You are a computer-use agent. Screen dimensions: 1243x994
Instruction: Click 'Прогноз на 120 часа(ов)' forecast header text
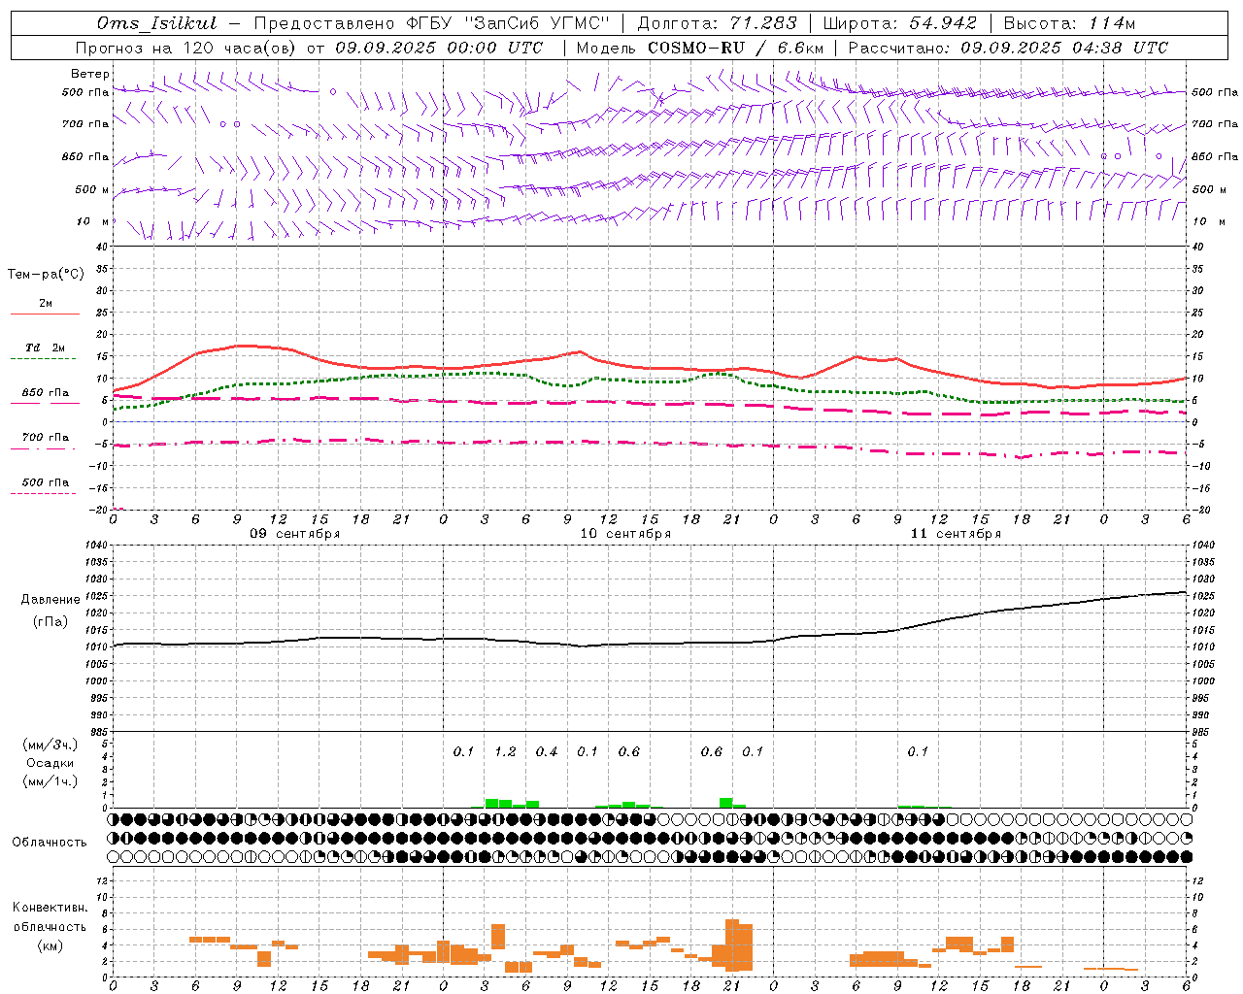[x=187, y=48]
